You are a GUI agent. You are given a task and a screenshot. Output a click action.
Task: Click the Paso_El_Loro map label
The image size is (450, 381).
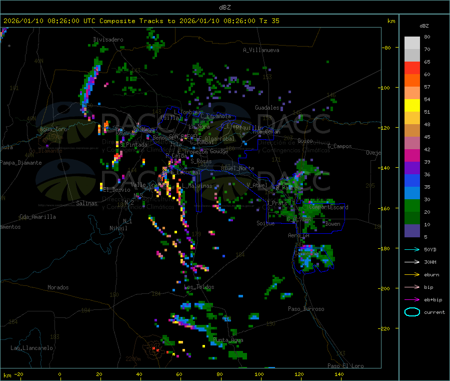point(346,366)
